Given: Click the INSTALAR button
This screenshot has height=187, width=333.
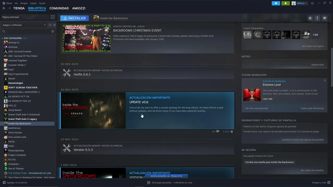Looking at the screenshot, I should (74, 18).
